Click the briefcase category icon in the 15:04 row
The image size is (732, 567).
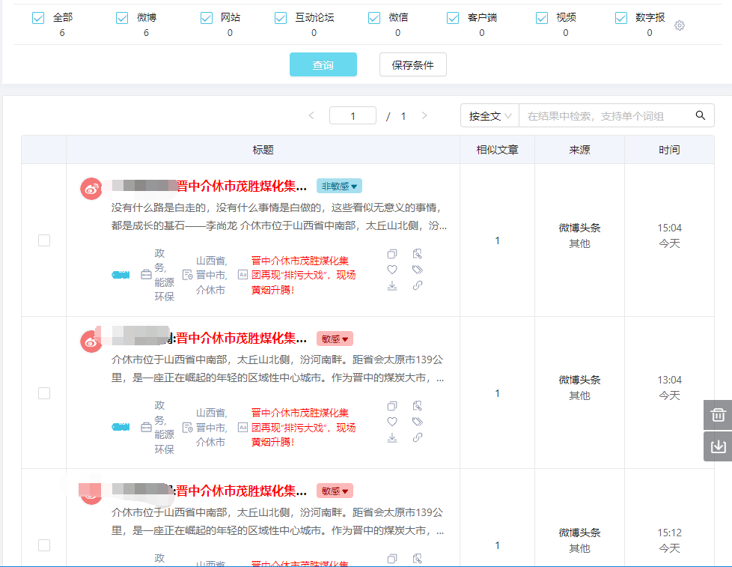[146, 275]
